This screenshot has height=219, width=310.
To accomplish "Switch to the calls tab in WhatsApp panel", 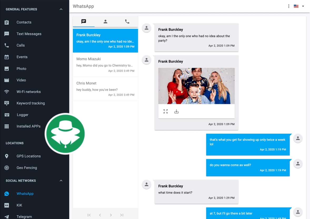I will point(127,21).
